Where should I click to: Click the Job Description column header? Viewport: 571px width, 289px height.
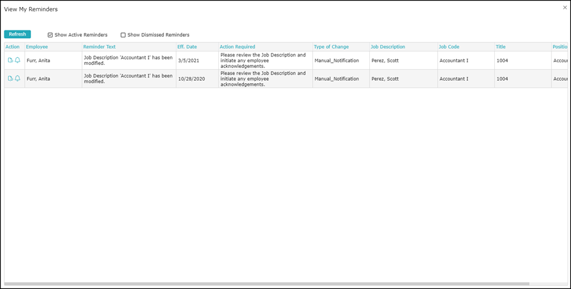pos(388,47)
